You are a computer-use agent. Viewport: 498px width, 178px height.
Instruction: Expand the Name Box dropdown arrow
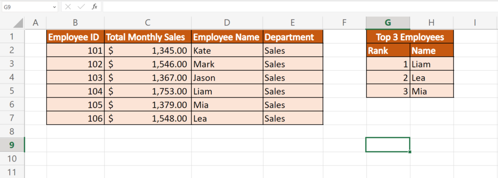[54, 7]
